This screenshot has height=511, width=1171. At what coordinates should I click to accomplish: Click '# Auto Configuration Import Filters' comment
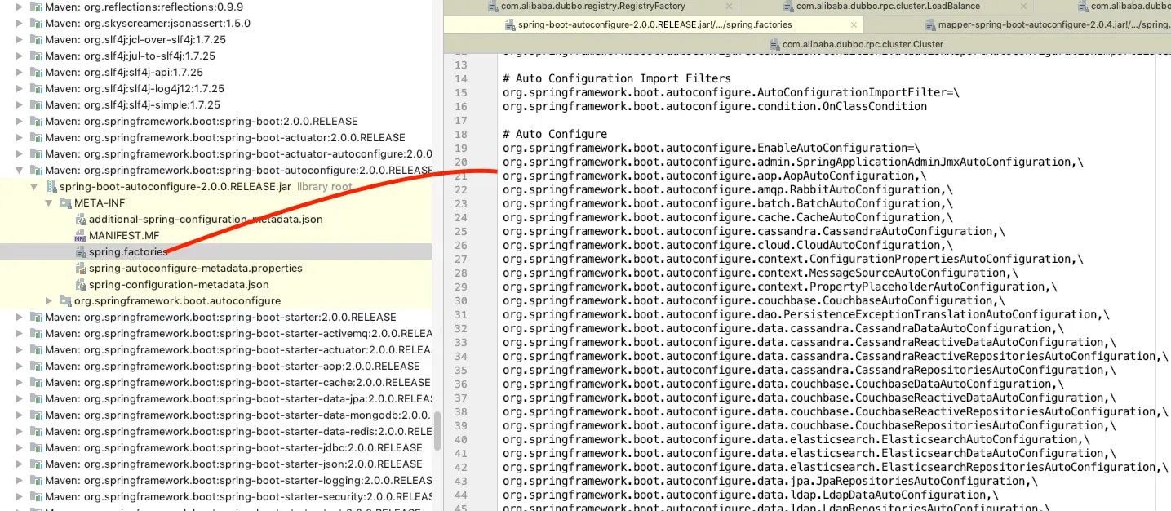[617, 78]
